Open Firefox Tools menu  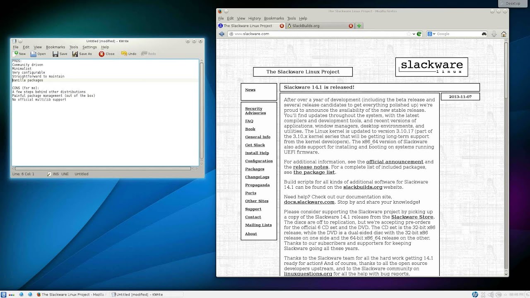[291, 18]
